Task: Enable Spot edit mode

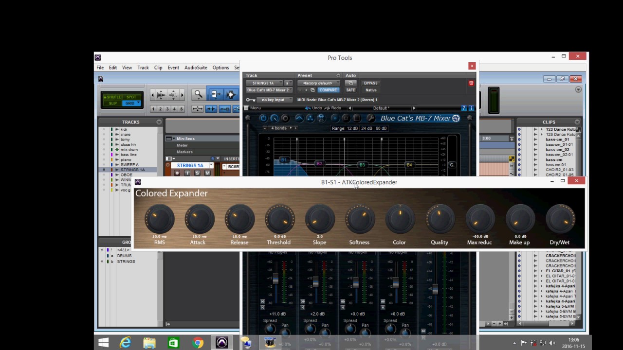Action: pyautogui.click(x=131, y=97)
